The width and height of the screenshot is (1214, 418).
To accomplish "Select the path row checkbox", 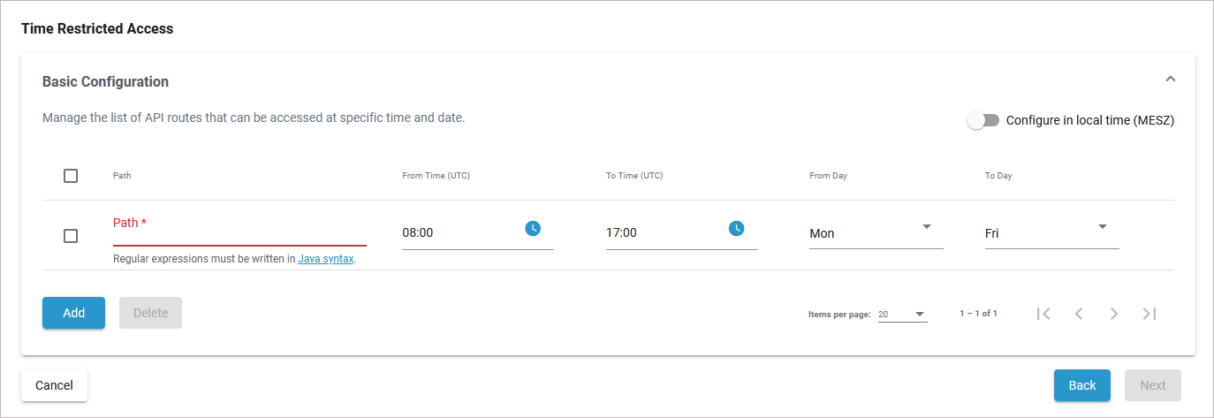I will click(x=71, y=236).
